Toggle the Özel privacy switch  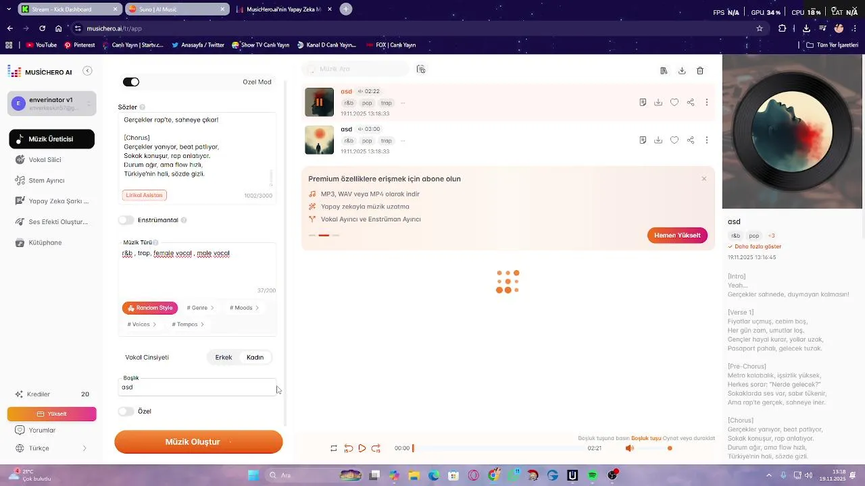click(x=126, y=411)
